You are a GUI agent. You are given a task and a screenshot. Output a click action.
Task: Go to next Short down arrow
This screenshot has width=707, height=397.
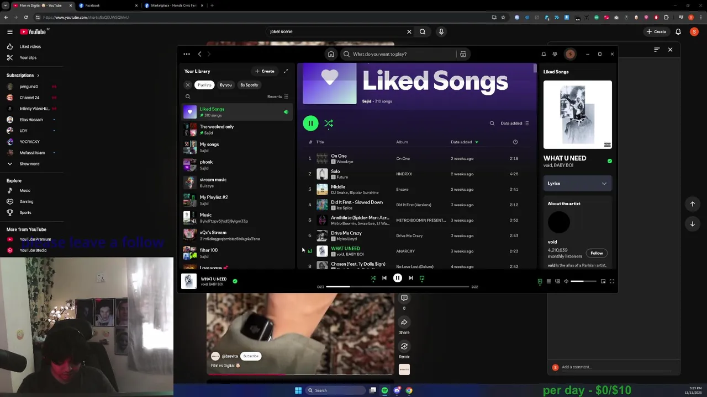pyautogui.click(x=693, y=224)
